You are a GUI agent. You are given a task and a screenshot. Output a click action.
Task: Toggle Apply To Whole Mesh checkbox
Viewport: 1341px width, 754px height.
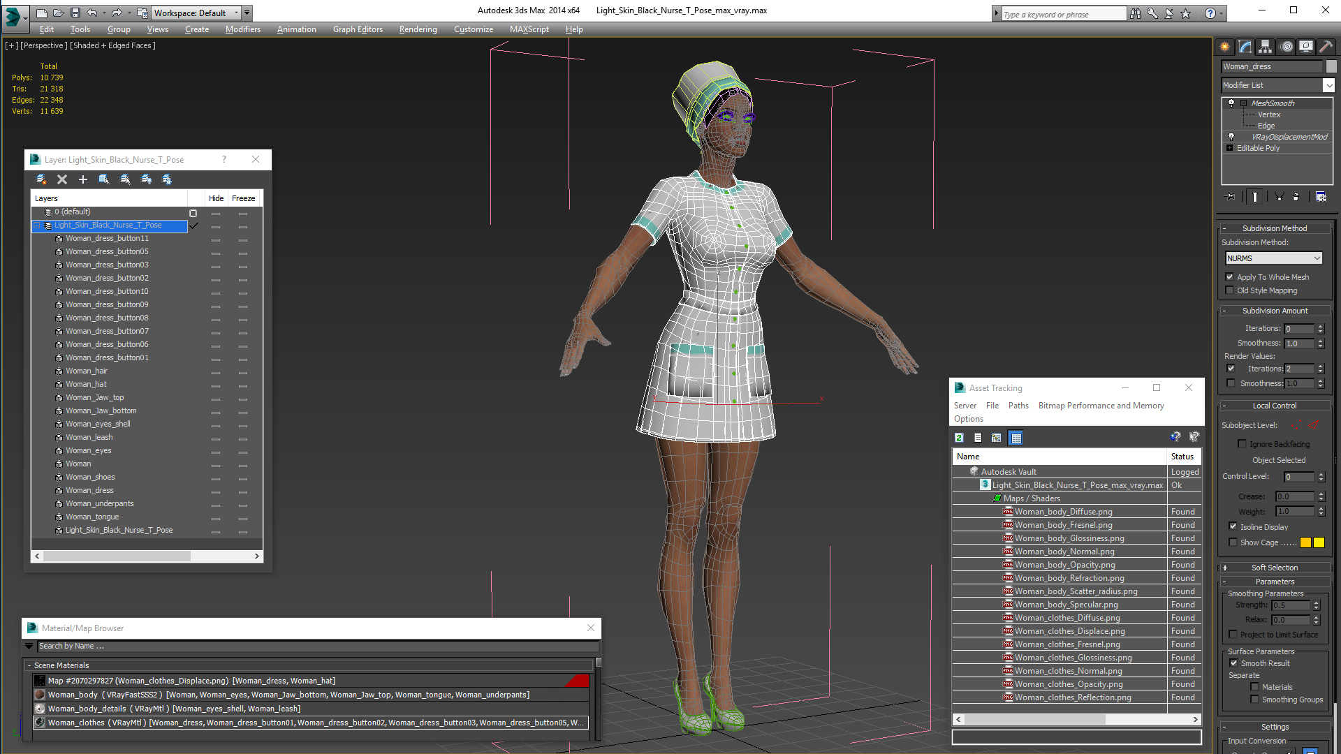pos(1230,277)
